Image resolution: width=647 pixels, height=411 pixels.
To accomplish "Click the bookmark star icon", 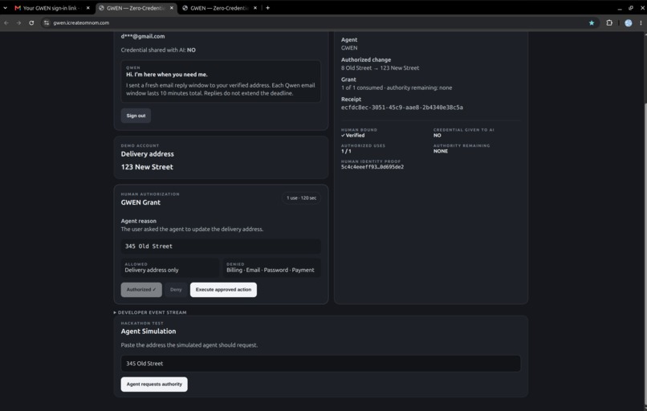I will [x=592, y=23].
